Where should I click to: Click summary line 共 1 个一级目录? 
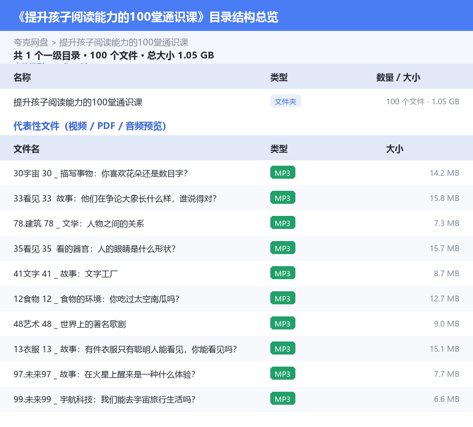(x=113, y=55)
